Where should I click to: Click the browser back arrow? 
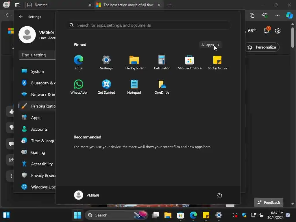click(x=8, y=15)
